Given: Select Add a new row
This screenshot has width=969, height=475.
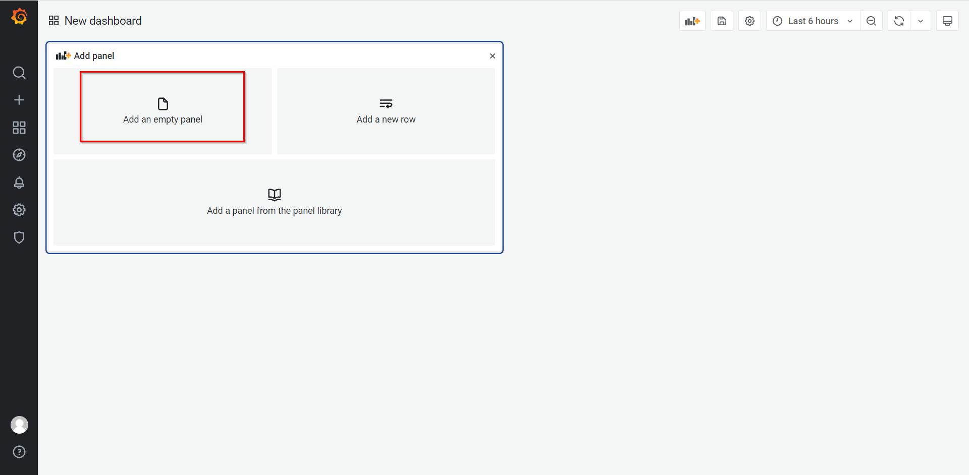Looking at the screenshot, I should (386, 111).
